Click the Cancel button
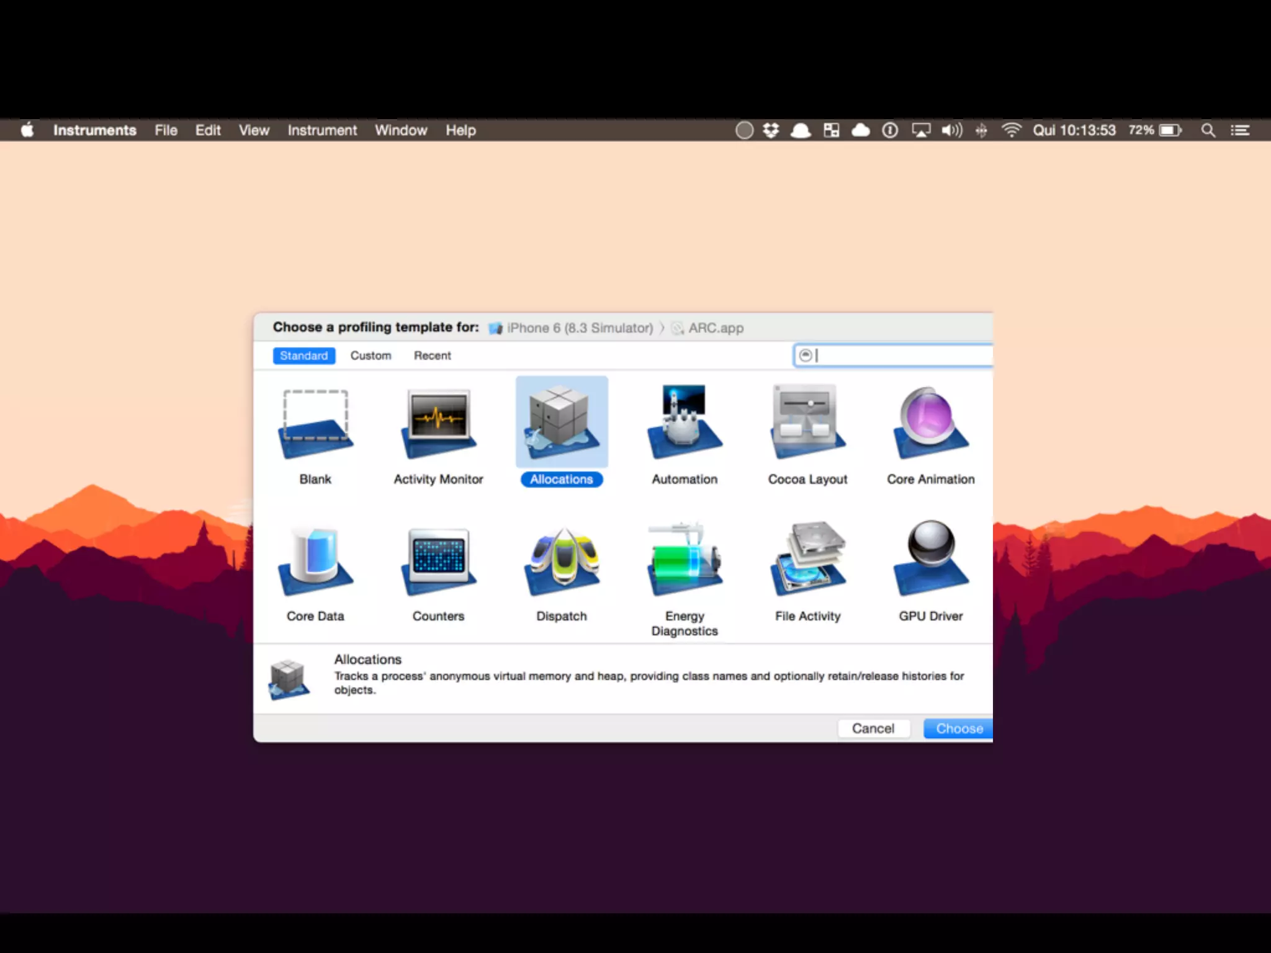 873,728
